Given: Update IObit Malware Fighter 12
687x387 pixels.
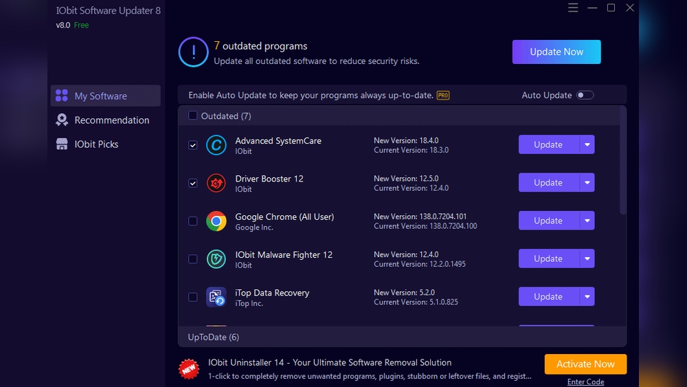Looking at the screenshot, I should pos(549,258).
